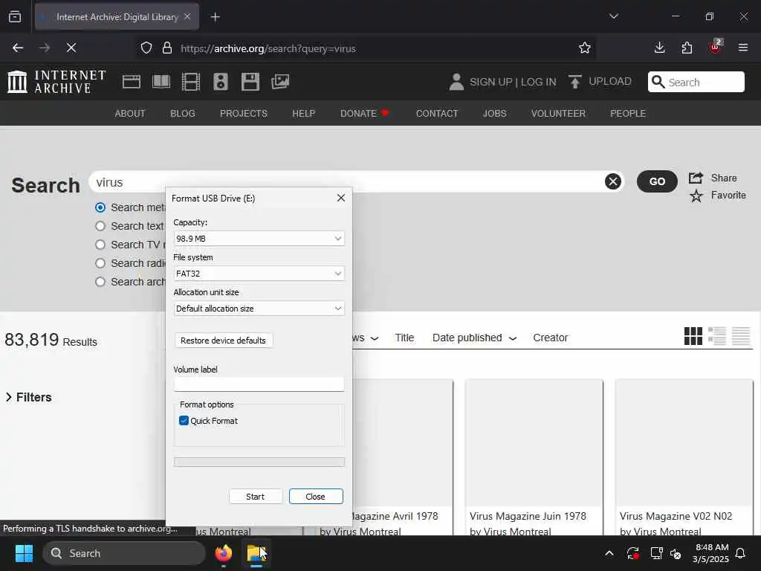Open the tracking protection shield
This screenshot has height=571, width=761.
point(146,48)
